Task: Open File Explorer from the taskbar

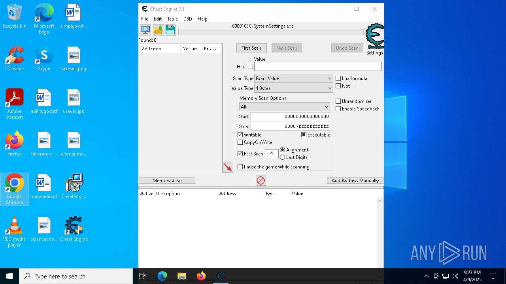Action: pos(181,276)
